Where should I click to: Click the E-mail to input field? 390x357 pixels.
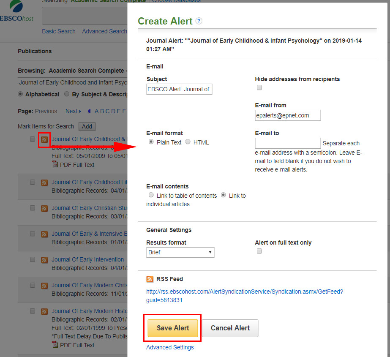click(x=288, y=143)
